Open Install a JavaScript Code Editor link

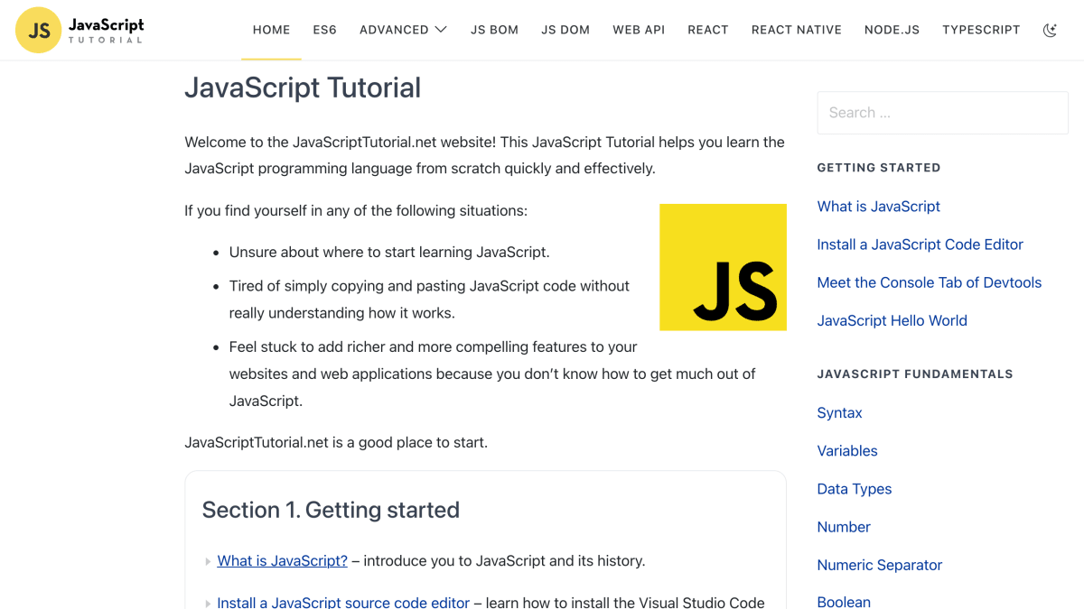pyautogui.click(x=920, y=245)
